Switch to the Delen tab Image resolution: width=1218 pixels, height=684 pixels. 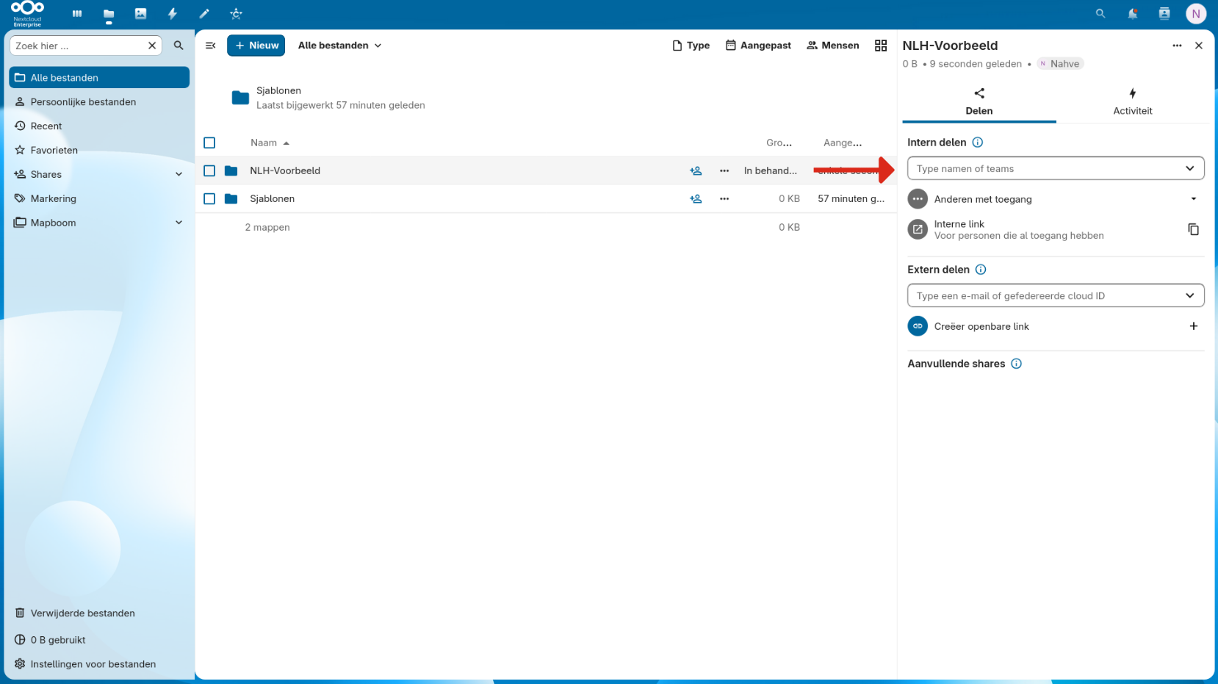coord(979,102)
